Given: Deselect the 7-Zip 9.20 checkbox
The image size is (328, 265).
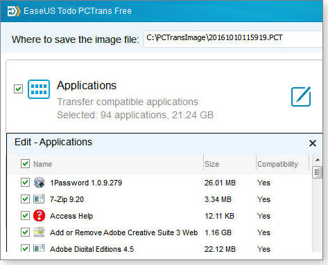Looking at the screenshot, I should click(25, 199).
